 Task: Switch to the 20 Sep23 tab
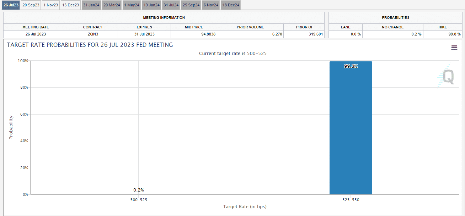point(31,5)
